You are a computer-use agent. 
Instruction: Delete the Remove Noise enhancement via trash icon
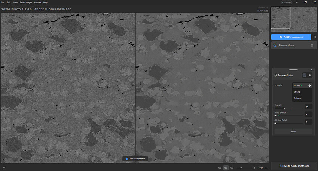pyautogui.click(x=312, y=46)
